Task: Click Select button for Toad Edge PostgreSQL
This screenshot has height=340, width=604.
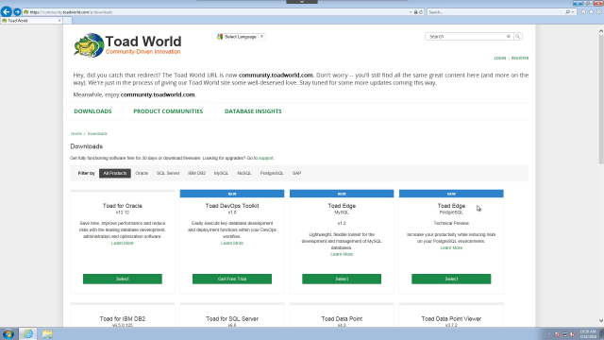Action: (451, 279)
